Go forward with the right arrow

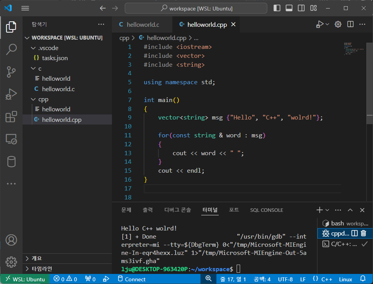pos(115,8)
